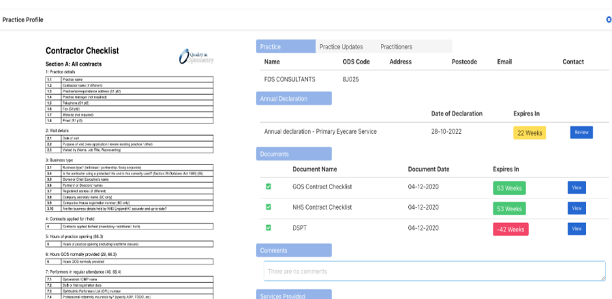Screen dimensions: 612x299
Task: Click the 53 Weeks badge for GOS Contract Checklist
Action: (509, 188)
